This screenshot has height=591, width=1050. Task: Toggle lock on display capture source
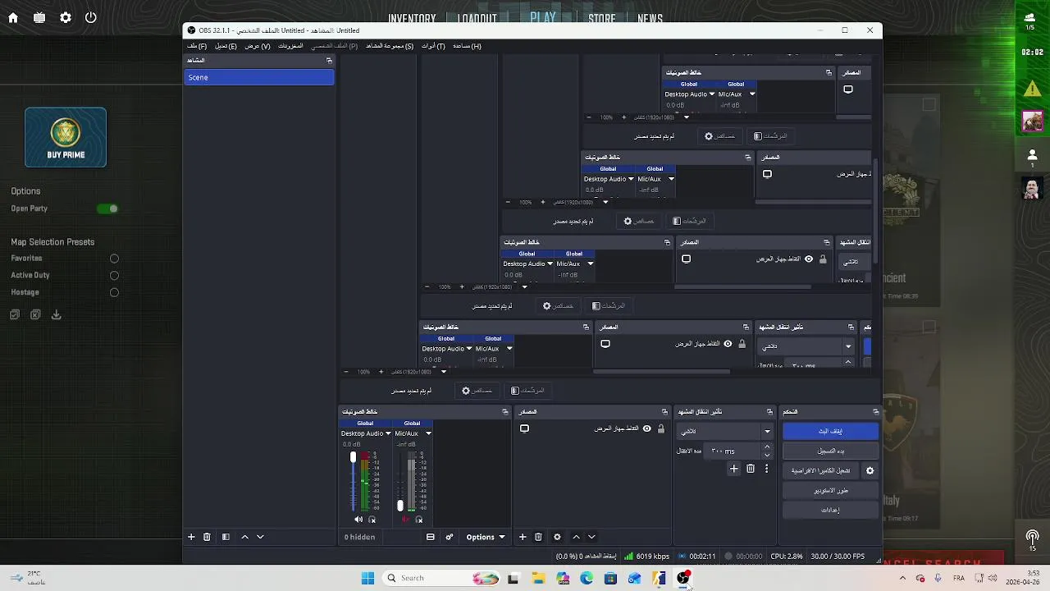[x=661, y=428]
